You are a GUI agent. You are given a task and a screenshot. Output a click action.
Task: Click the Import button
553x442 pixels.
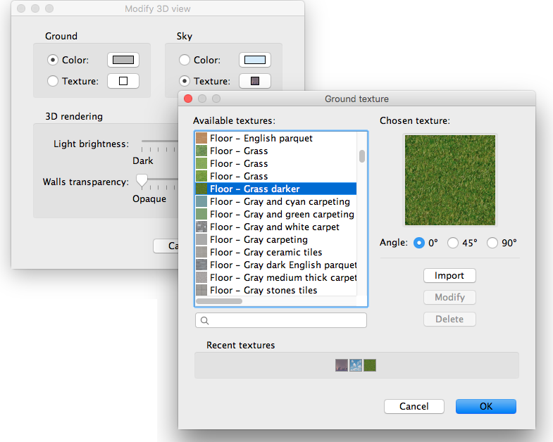(x=449, y=276)
